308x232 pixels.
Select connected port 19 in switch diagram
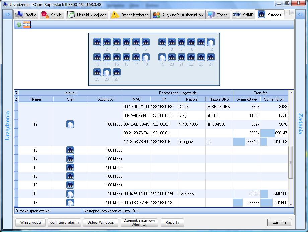162,57
